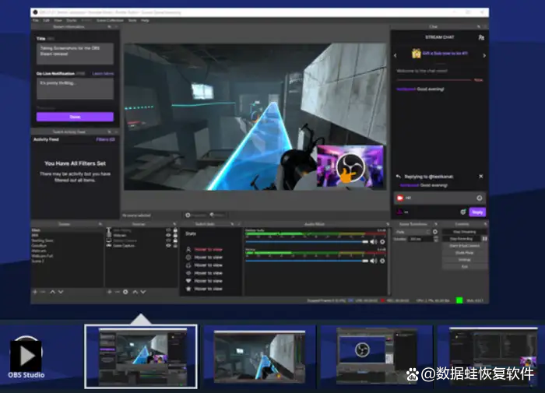Open the File menu
545x393 pixels.
(36, 20)
